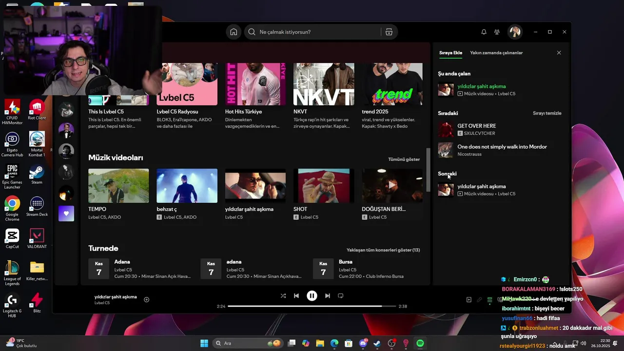Open VALORANT desktop shortcut
Viewport: 624px width, 351px height.
(37, 239)
